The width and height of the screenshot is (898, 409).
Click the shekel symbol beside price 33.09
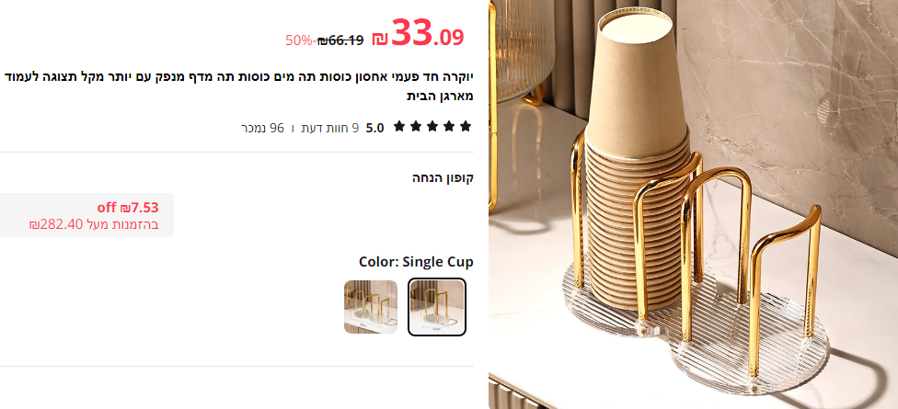(380, 39)
